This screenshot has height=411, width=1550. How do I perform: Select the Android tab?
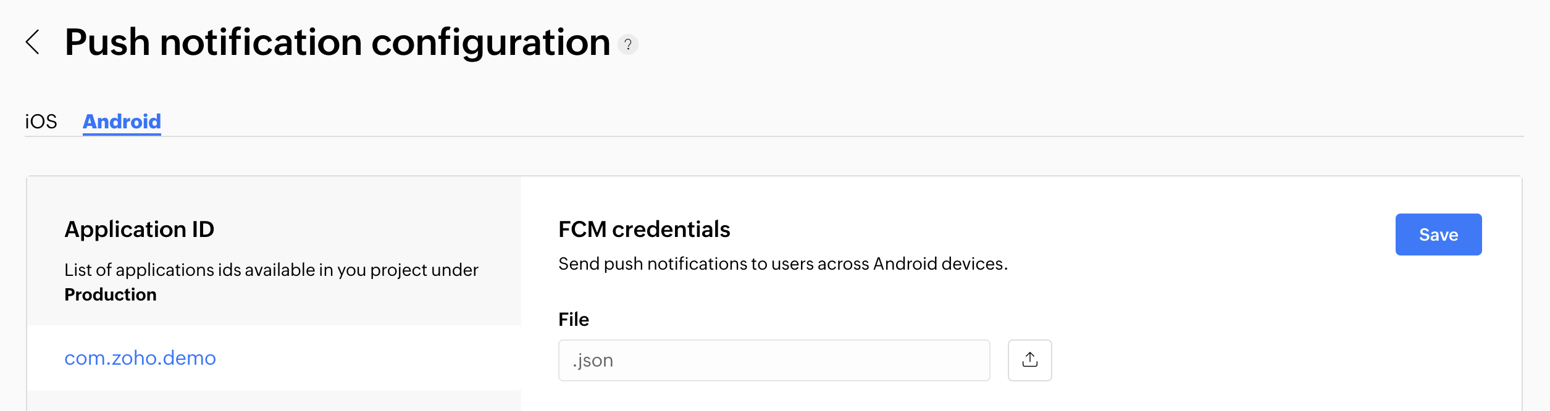(122, 122)
